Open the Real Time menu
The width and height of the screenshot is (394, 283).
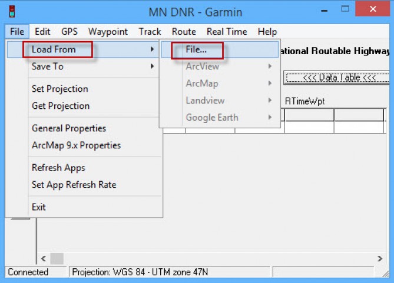pyautogui.click(x=227, y=32)
